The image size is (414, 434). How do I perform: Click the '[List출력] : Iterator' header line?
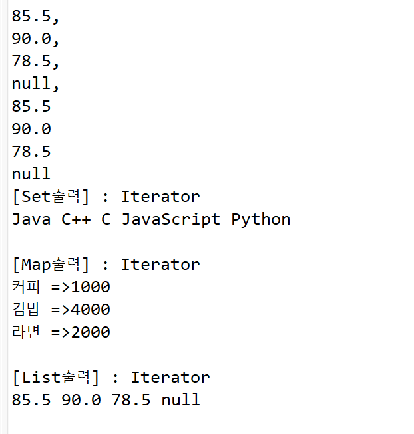(x=111, y=378)
